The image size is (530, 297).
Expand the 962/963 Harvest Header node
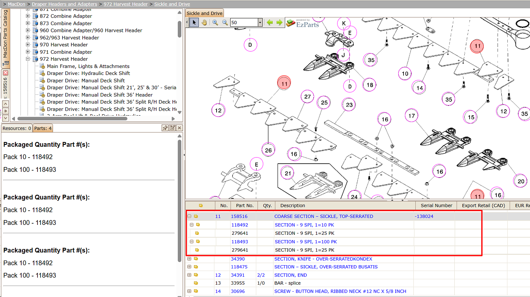pyautogui.click(x=28, y=37)
